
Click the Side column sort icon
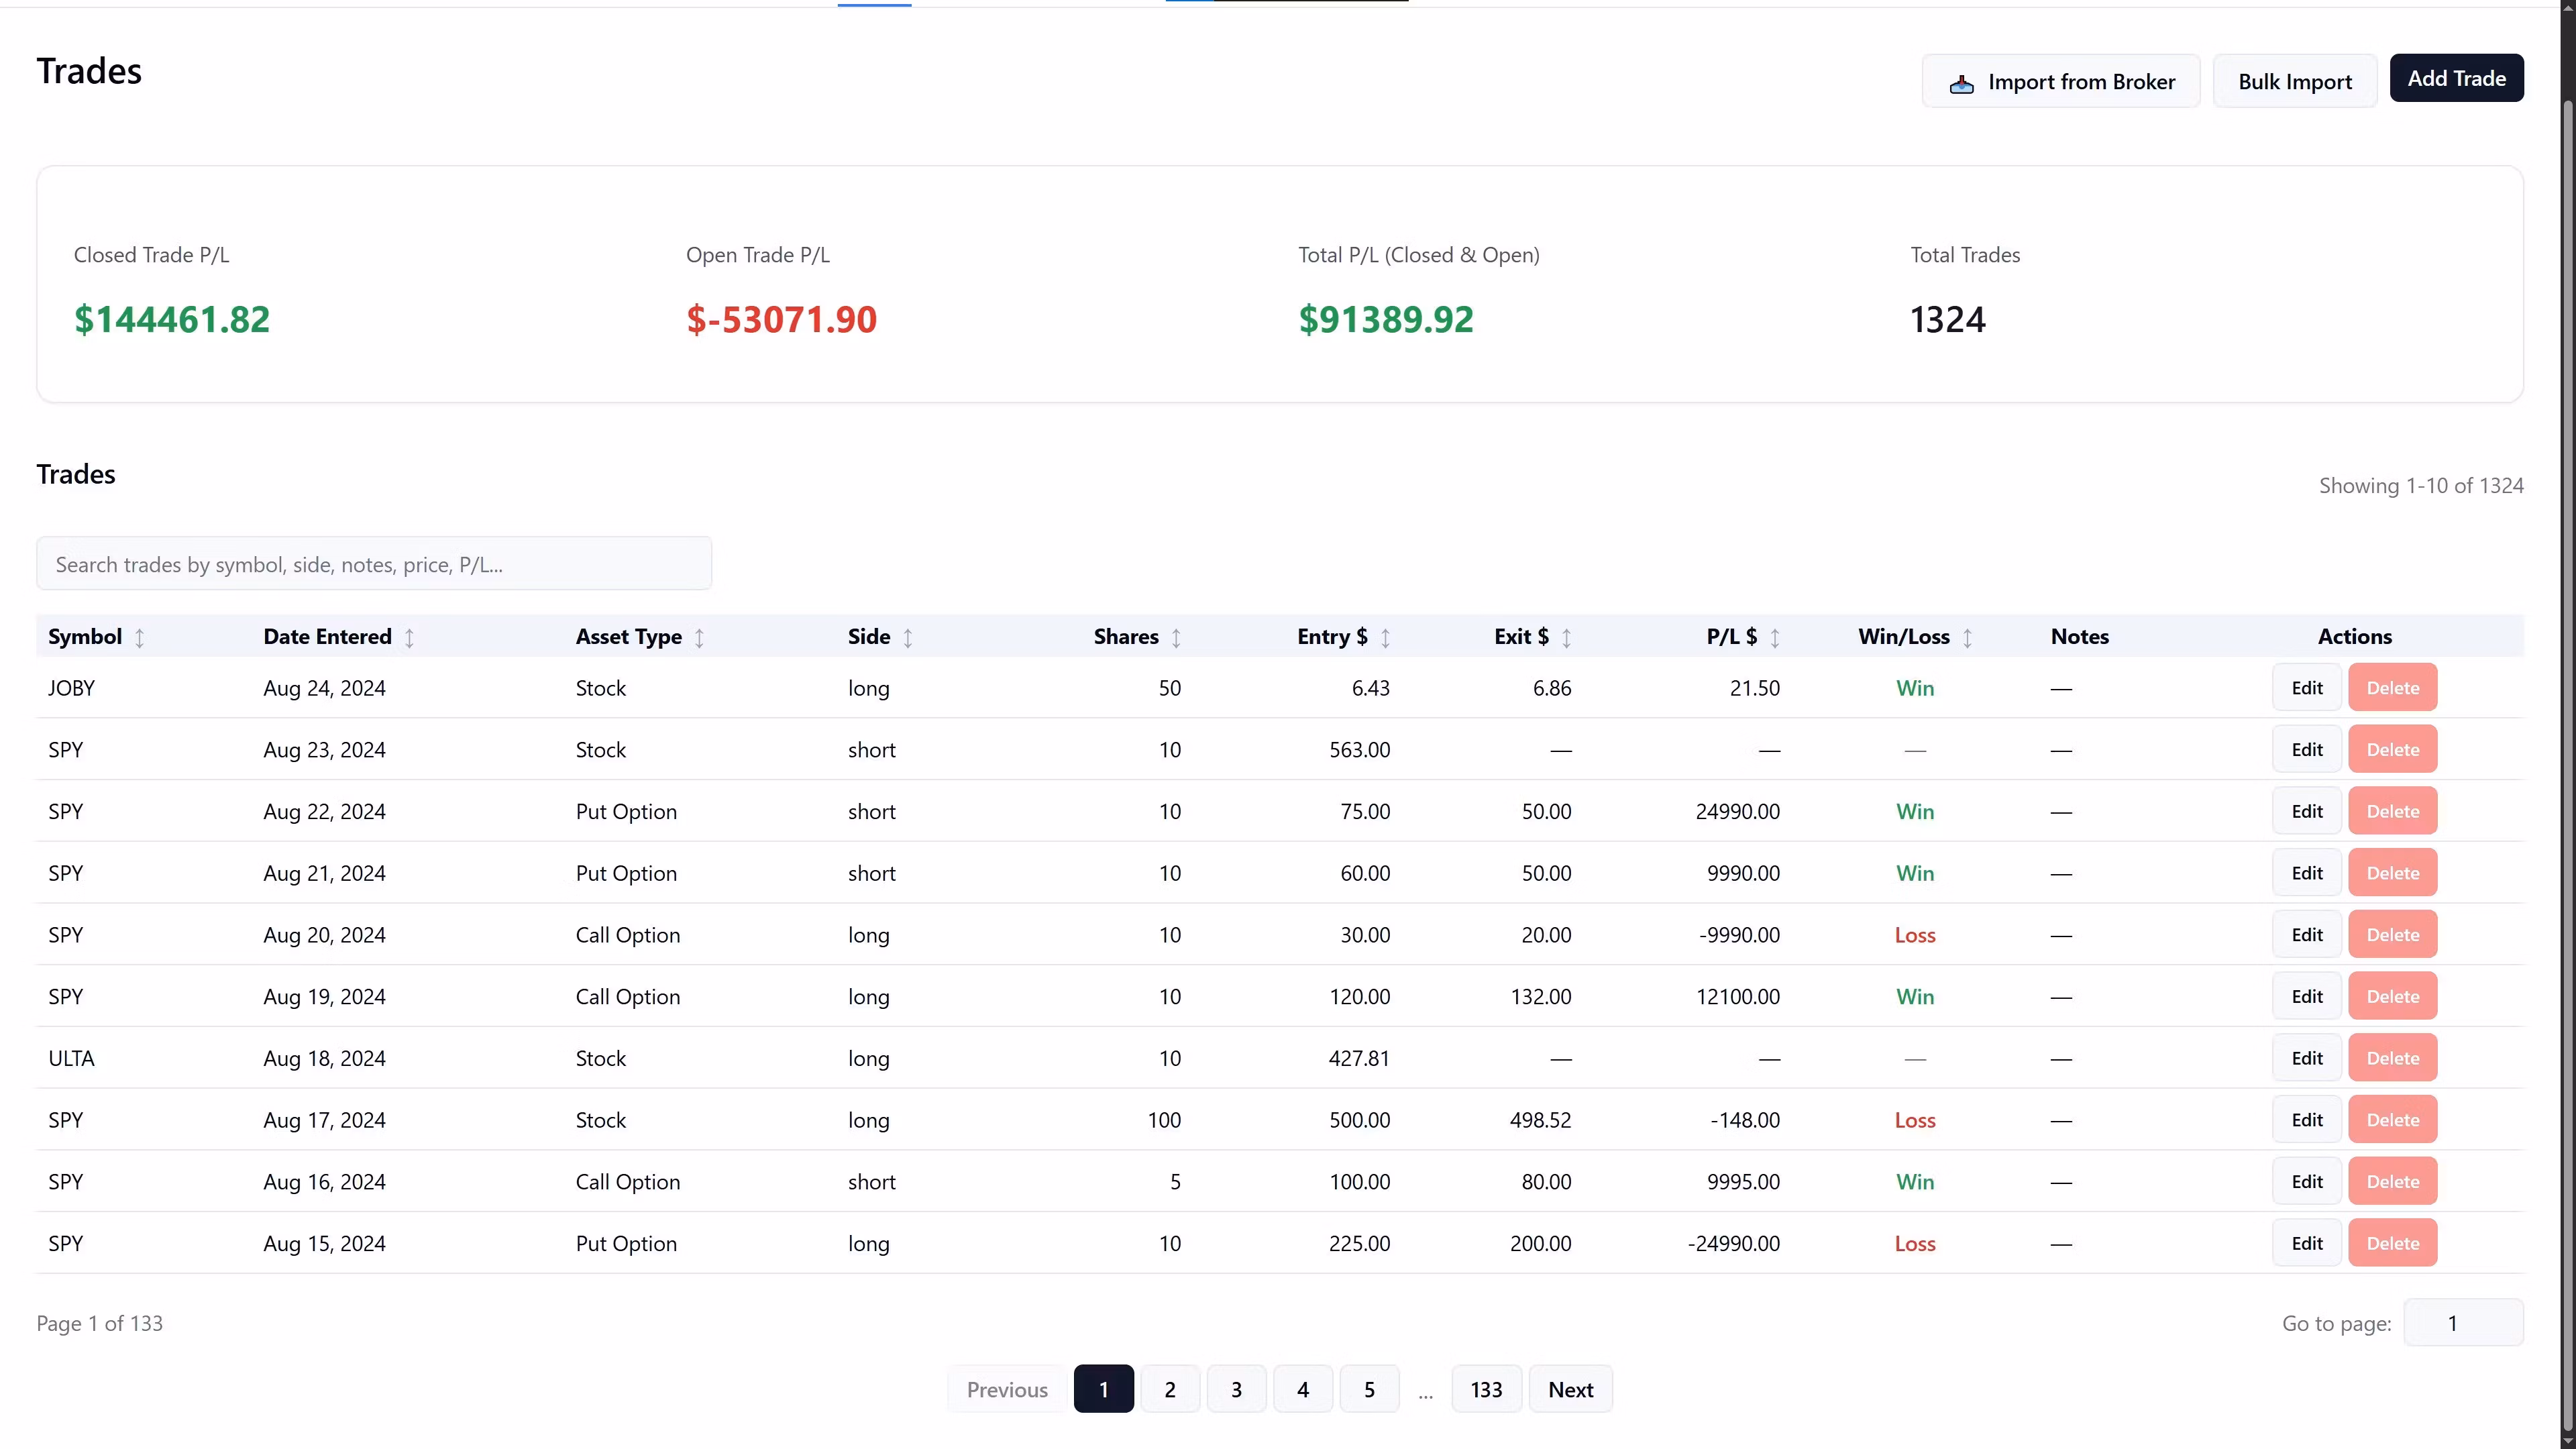908,638
